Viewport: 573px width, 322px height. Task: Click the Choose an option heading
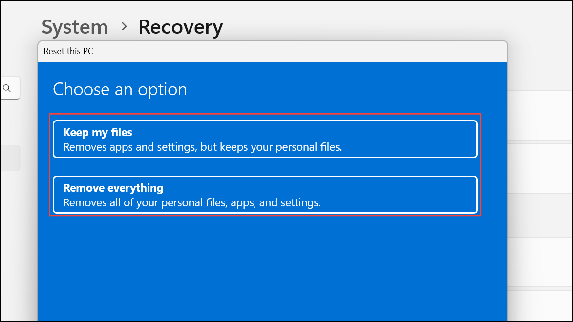click(120, 89)
